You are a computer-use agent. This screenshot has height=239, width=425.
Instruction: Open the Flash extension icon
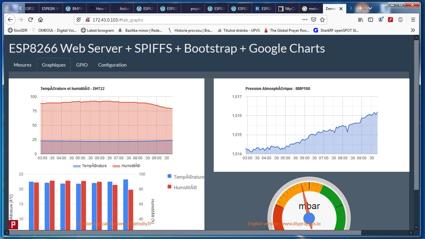tap(390, 20)
